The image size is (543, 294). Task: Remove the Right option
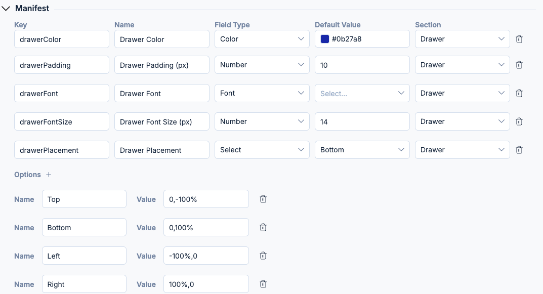click(263, 284)
